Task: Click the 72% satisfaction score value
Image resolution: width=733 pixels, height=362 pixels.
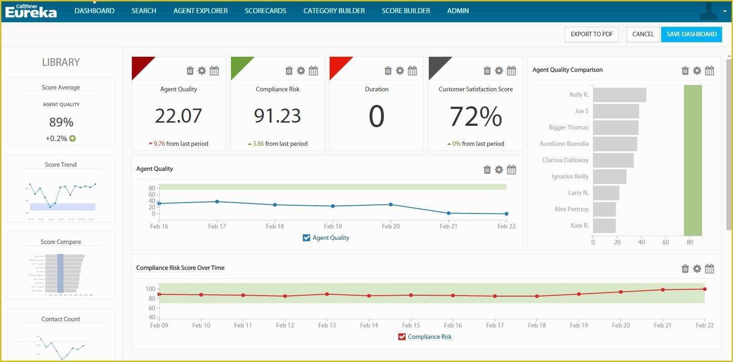Action: pyautogui.click(x=476, y=116)
